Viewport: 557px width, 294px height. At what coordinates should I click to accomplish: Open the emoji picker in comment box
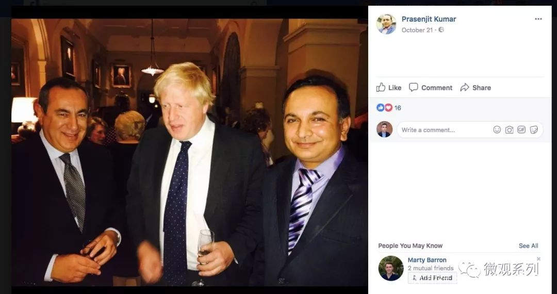(x=497, y=130)
